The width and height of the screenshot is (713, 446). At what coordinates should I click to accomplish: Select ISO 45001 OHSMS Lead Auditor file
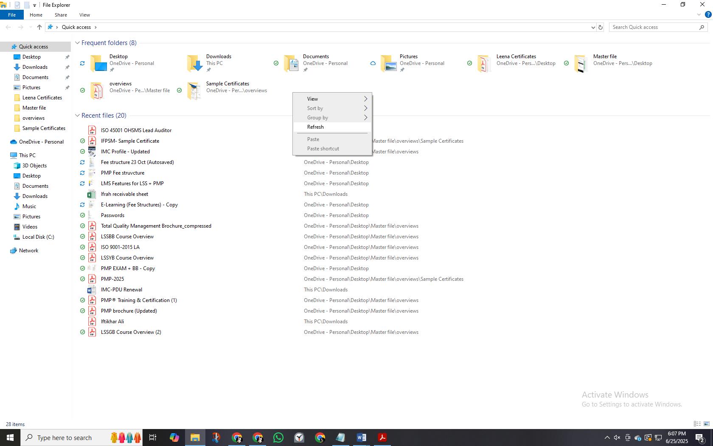pos(136,130)
